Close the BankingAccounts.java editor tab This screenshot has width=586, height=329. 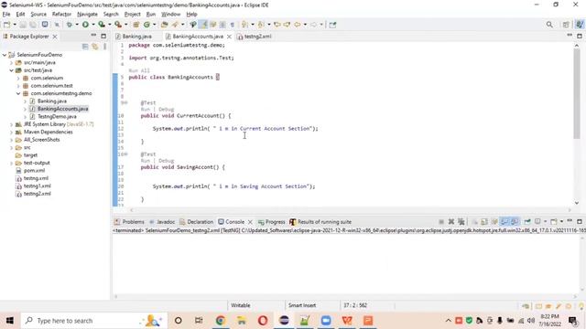click(229, 37)
